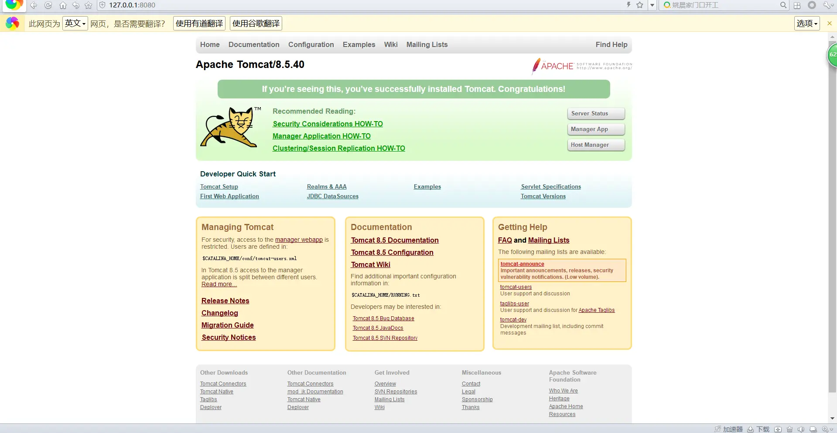
Task: Click the browser back arrow
Action: [x=34, y=5]
